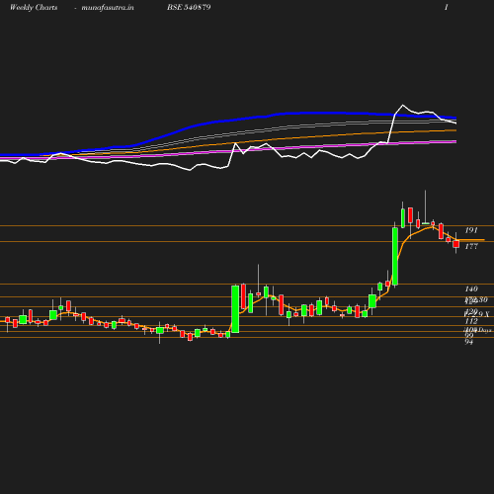This screenshot has height=494, width=494.
Task: Click the 'BSE 540879' ticker label
Action: pos(189,7)
